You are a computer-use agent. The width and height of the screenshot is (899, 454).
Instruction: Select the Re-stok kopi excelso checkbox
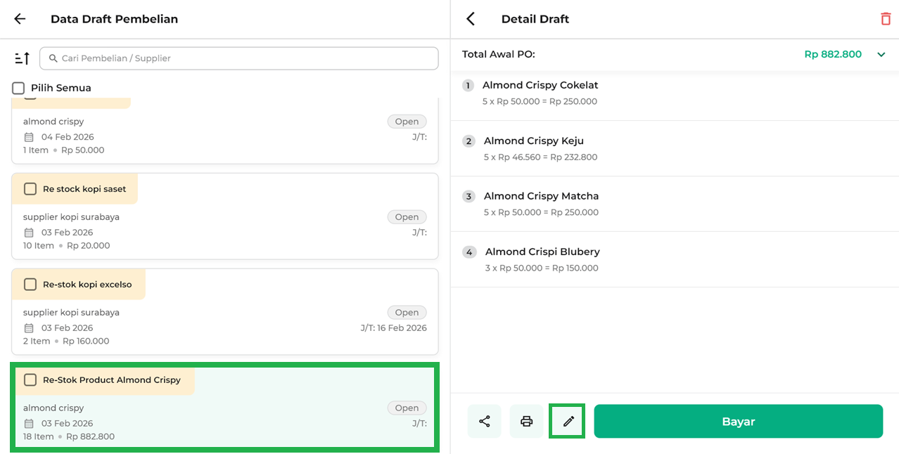tap(30, 285)
